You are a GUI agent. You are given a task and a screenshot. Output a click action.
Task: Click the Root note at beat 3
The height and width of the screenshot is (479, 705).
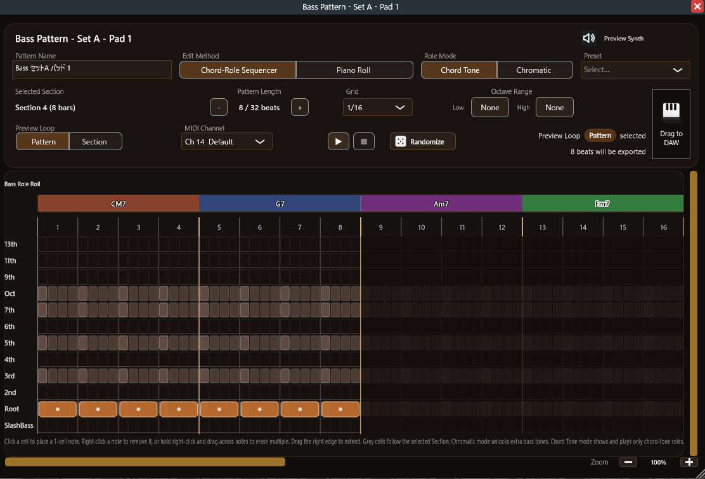tap(138, 409)
